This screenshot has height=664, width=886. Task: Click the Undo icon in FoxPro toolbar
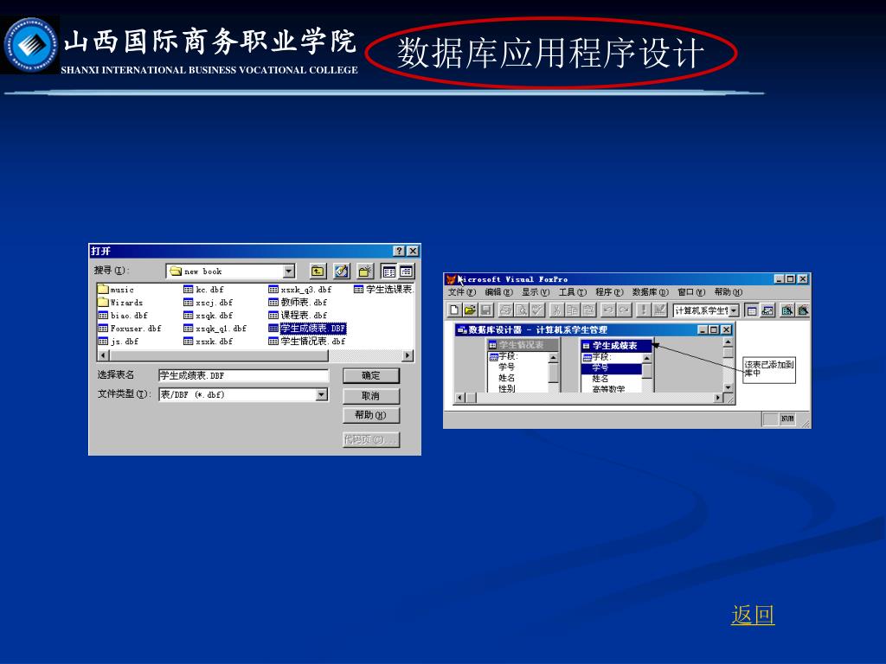(x=608, y=310)
